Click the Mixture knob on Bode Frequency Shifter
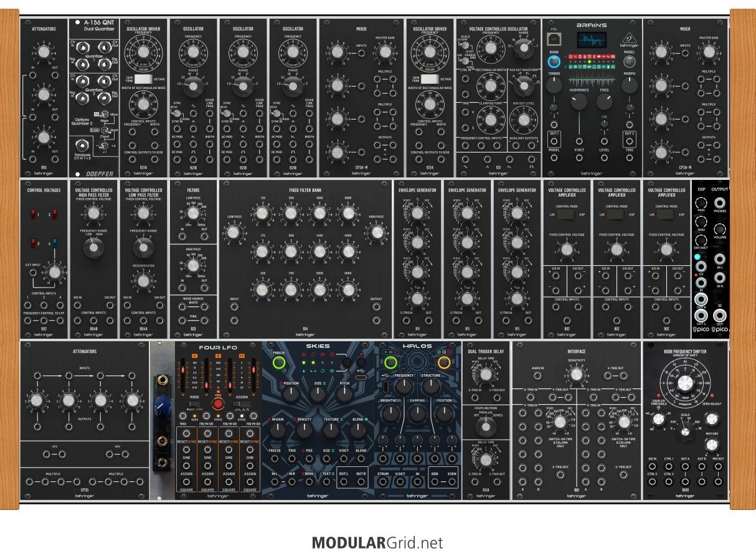The width and height of the screenshot is (756, 556). [x=711, y=445]
